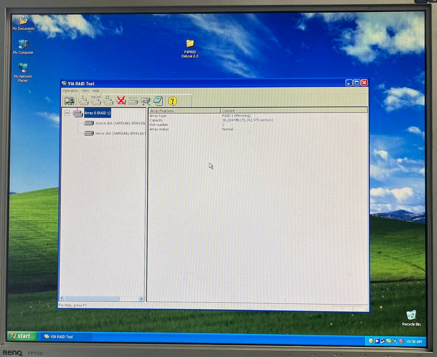Click the mirror disk drive icon
The height and width of the screenshot is (357, 437).
[89, 133]
